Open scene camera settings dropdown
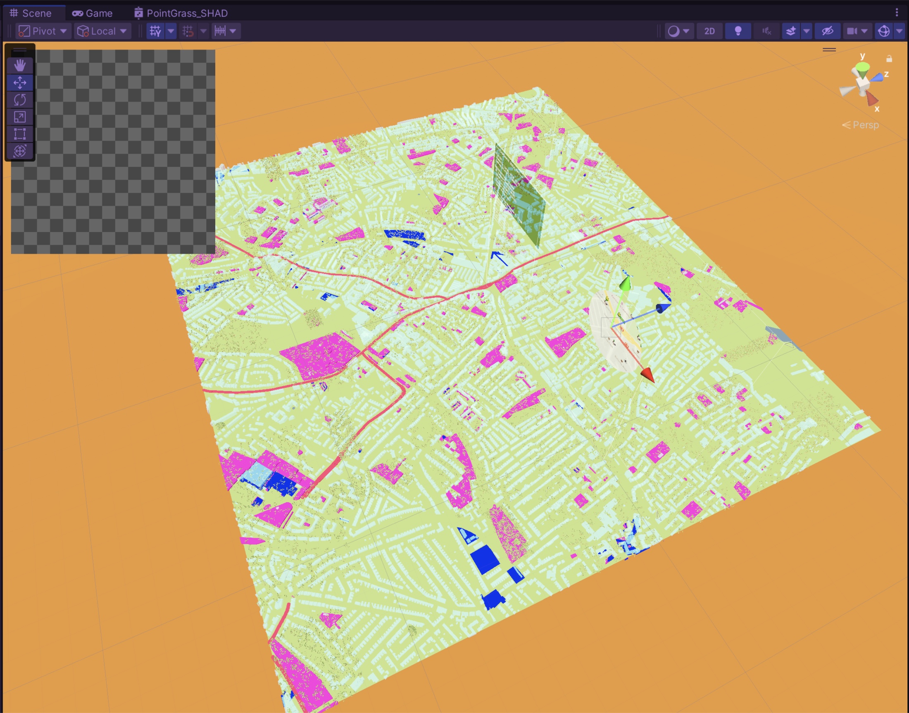909x713 pixels. point(857,31)
